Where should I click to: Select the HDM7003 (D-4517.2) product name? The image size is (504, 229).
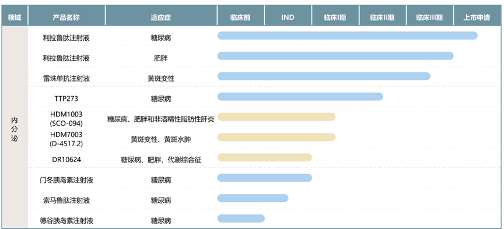[x=66, y=139]
